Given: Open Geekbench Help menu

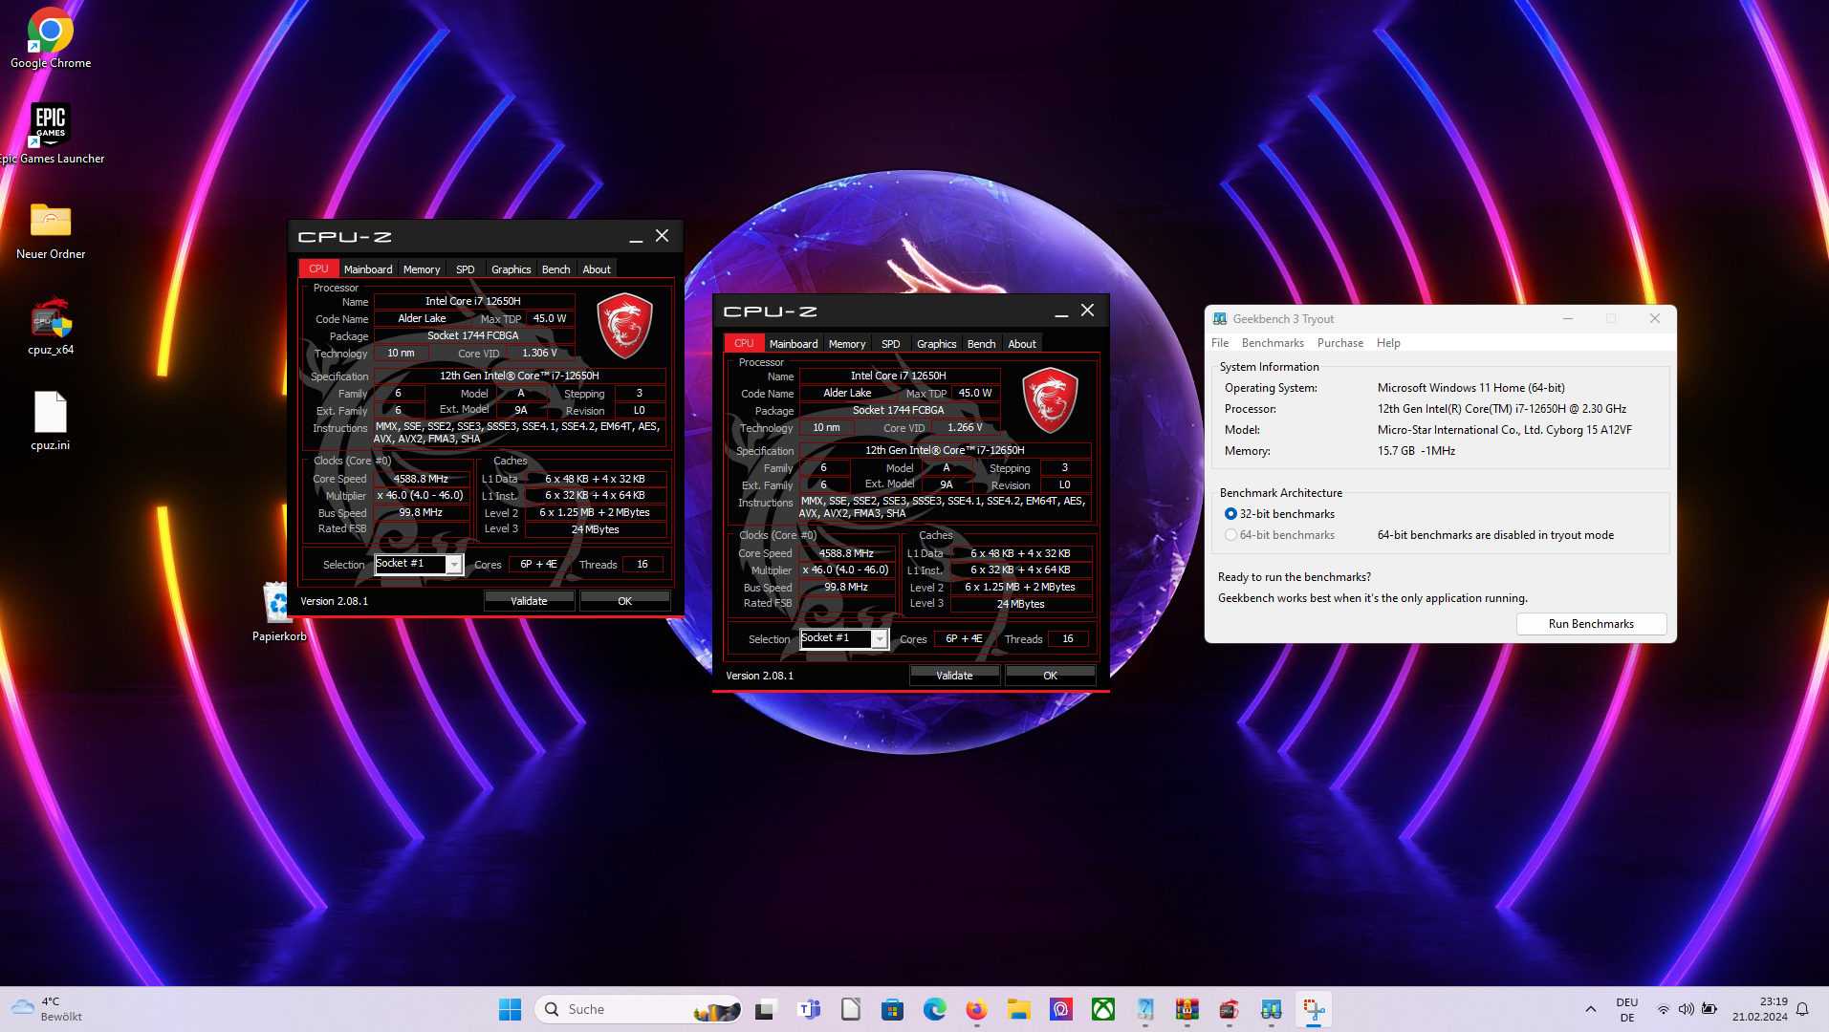Looking at the screenshot, I should click(x=1388, y=343).
